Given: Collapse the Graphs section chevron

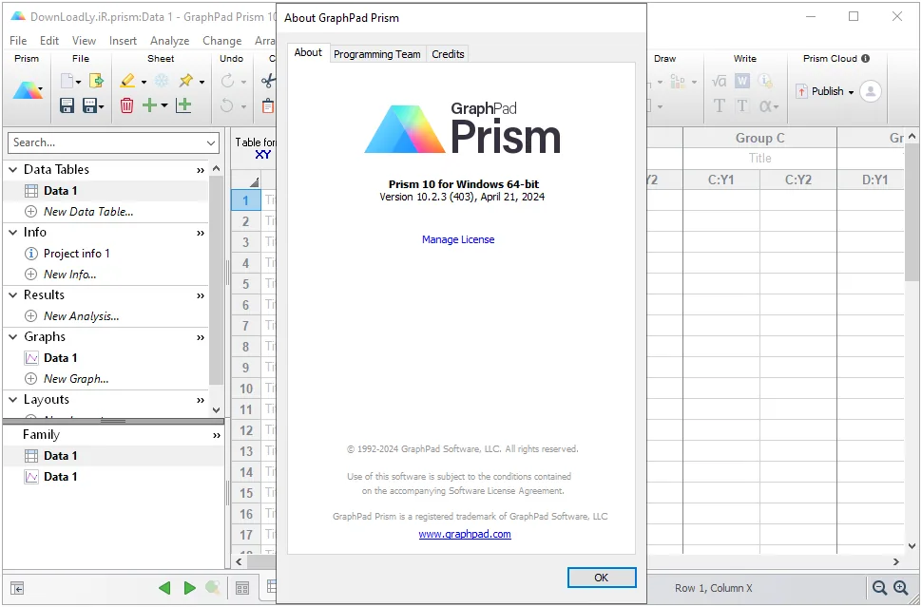Looking at the screenshot, I should coord(13,337).
